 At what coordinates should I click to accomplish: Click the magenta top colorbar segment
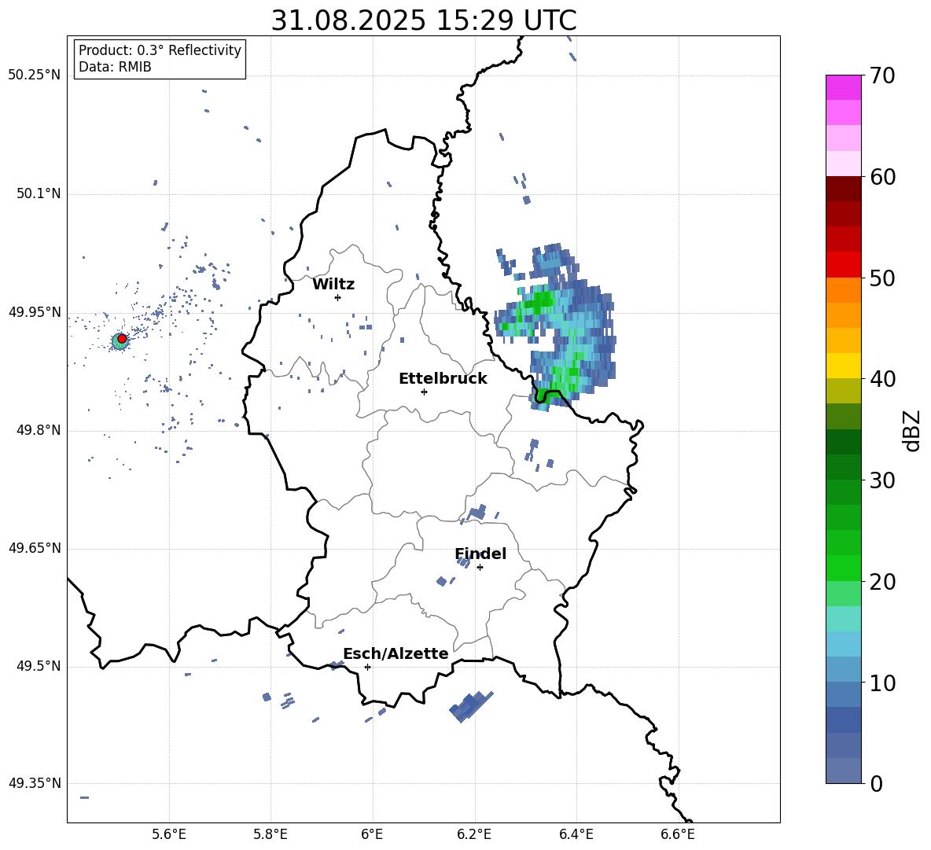843,88
